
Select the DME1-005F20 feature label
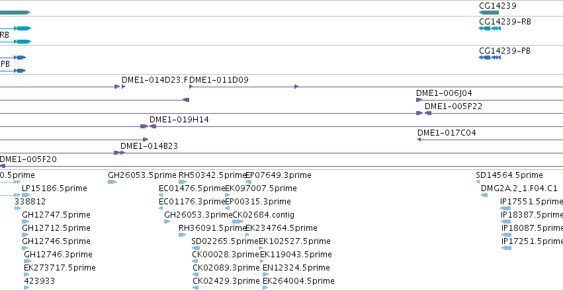click(x=28, y=159)
